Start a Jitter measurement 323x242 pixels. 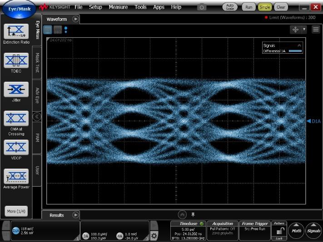[16, 89]
